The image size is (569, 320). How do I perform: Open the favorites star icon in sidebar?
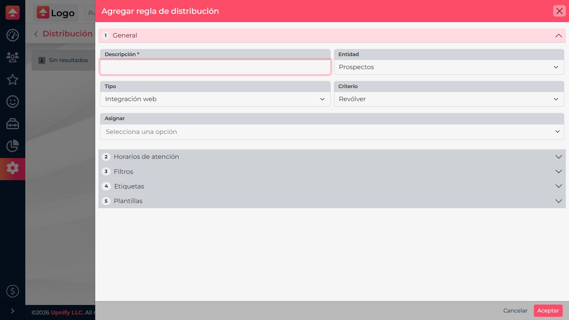[x=13, y=80]
